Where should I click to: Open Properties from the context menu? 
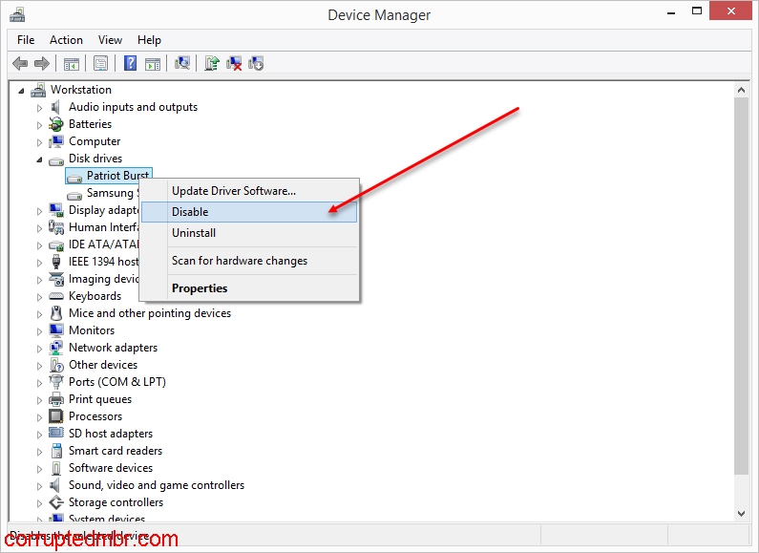pyautogui.click(x=200, y=288)
